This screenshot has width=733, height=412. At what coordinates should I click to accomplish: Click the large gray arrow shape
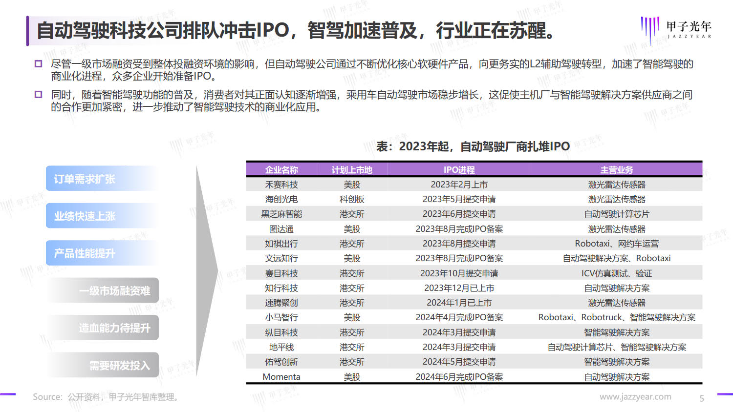[207, 271]
